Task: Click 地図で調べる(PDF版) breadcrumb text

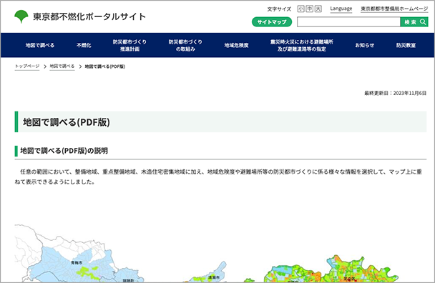Action: point(105,66)
